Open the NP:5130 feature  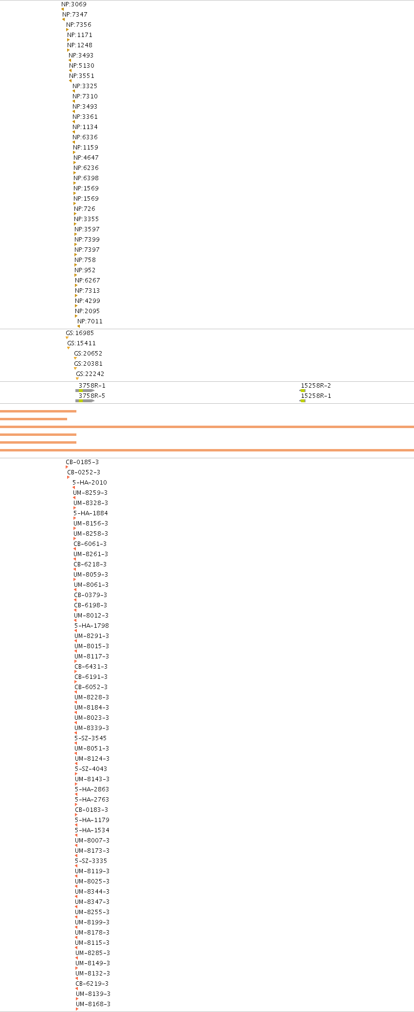(x=82, y=66)
